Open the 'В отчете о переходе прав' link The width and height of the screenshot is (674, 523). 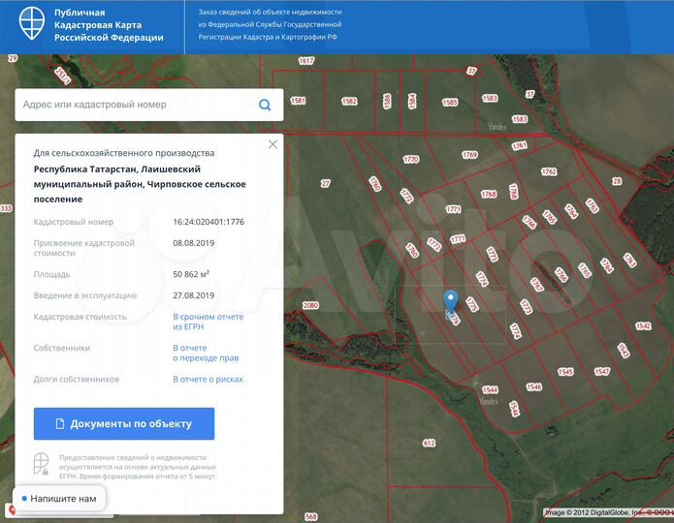coord(205,353)
